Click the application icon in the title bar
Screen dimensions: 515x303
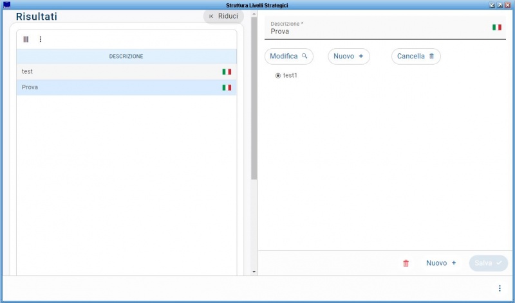point(6,4)
